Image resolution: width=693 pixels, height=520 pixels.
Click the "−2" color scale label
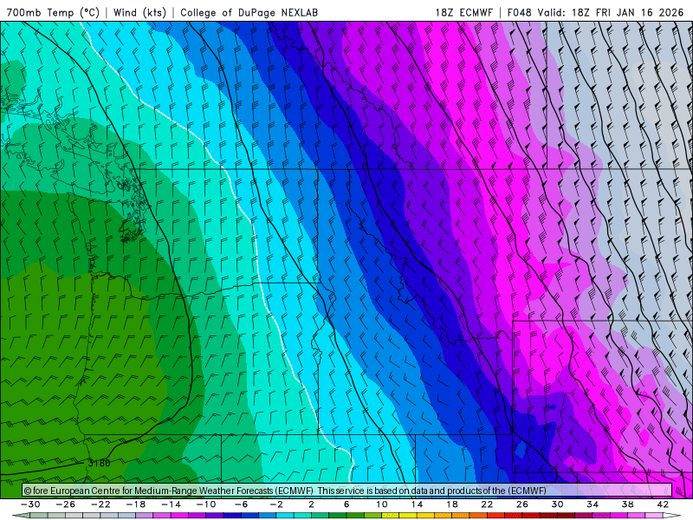[x=276, y=504]
